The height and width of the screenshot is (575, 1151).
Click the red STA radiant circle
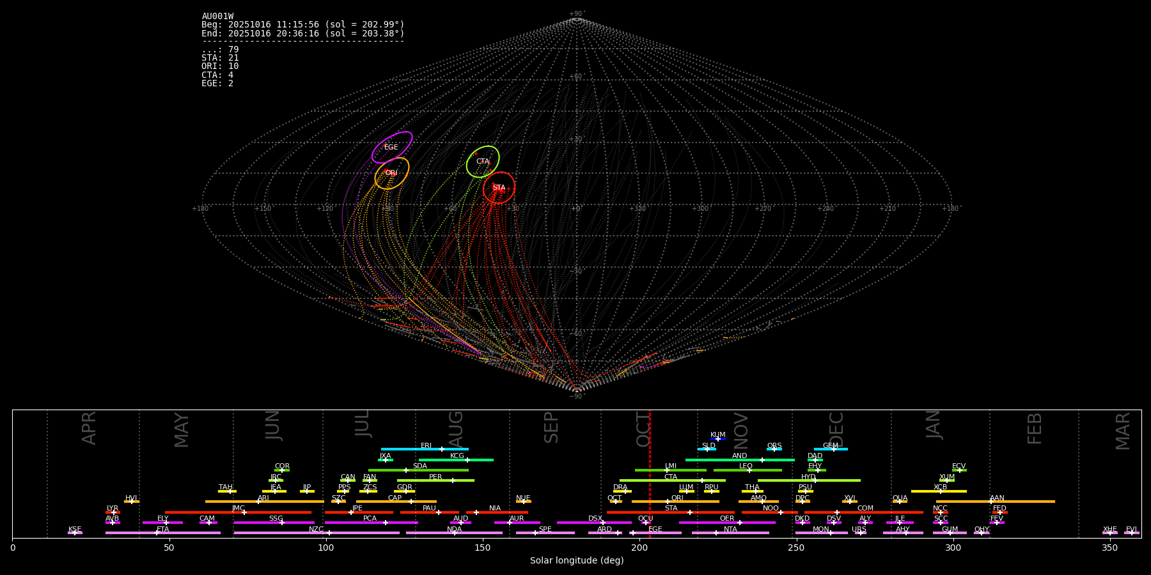coord(499,187)
